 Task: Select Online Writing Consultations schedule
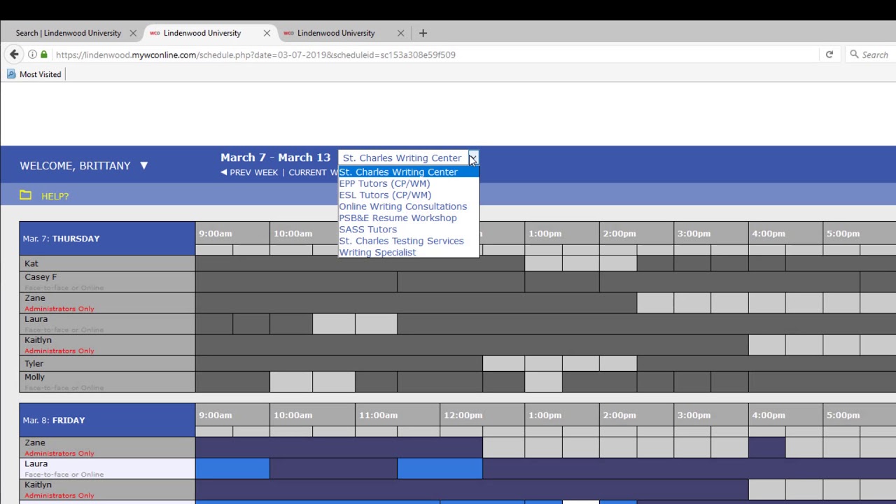tap(409, 206)
